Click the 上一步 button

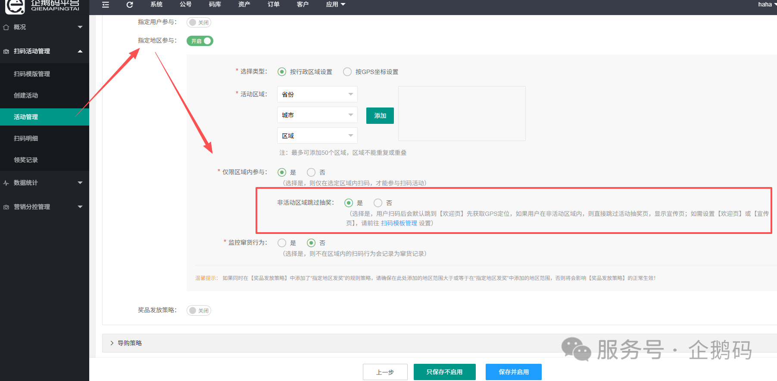pyautogui.click(x=385, y=372)
